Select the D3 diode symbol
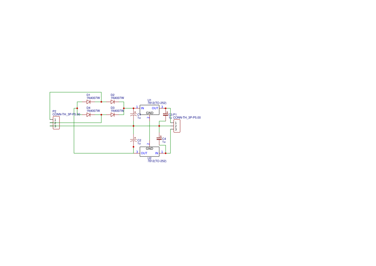This screenshot has height=266, width=376. coord(113,115)
